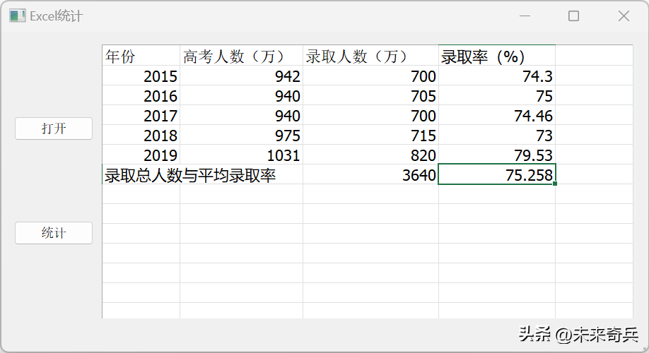The width and height of the screenshot is (649, 353).
Task: Select the 705 cell in 2016 row
Action: [371, 95]
